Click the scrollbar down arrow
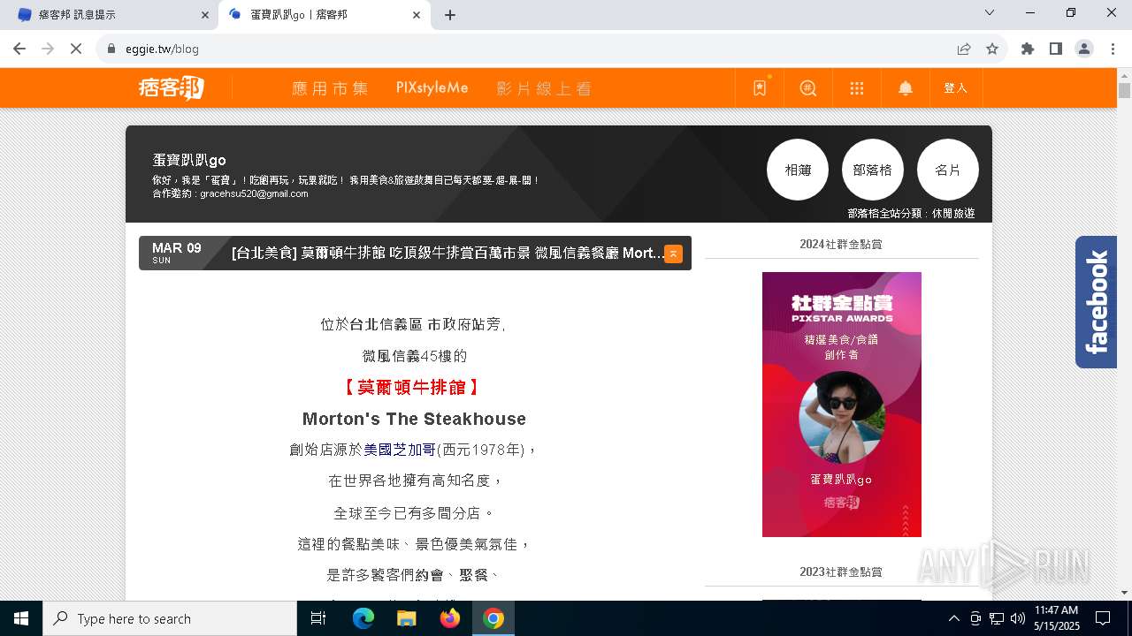Viewport: 1132px width, 636px height. 1124,593
